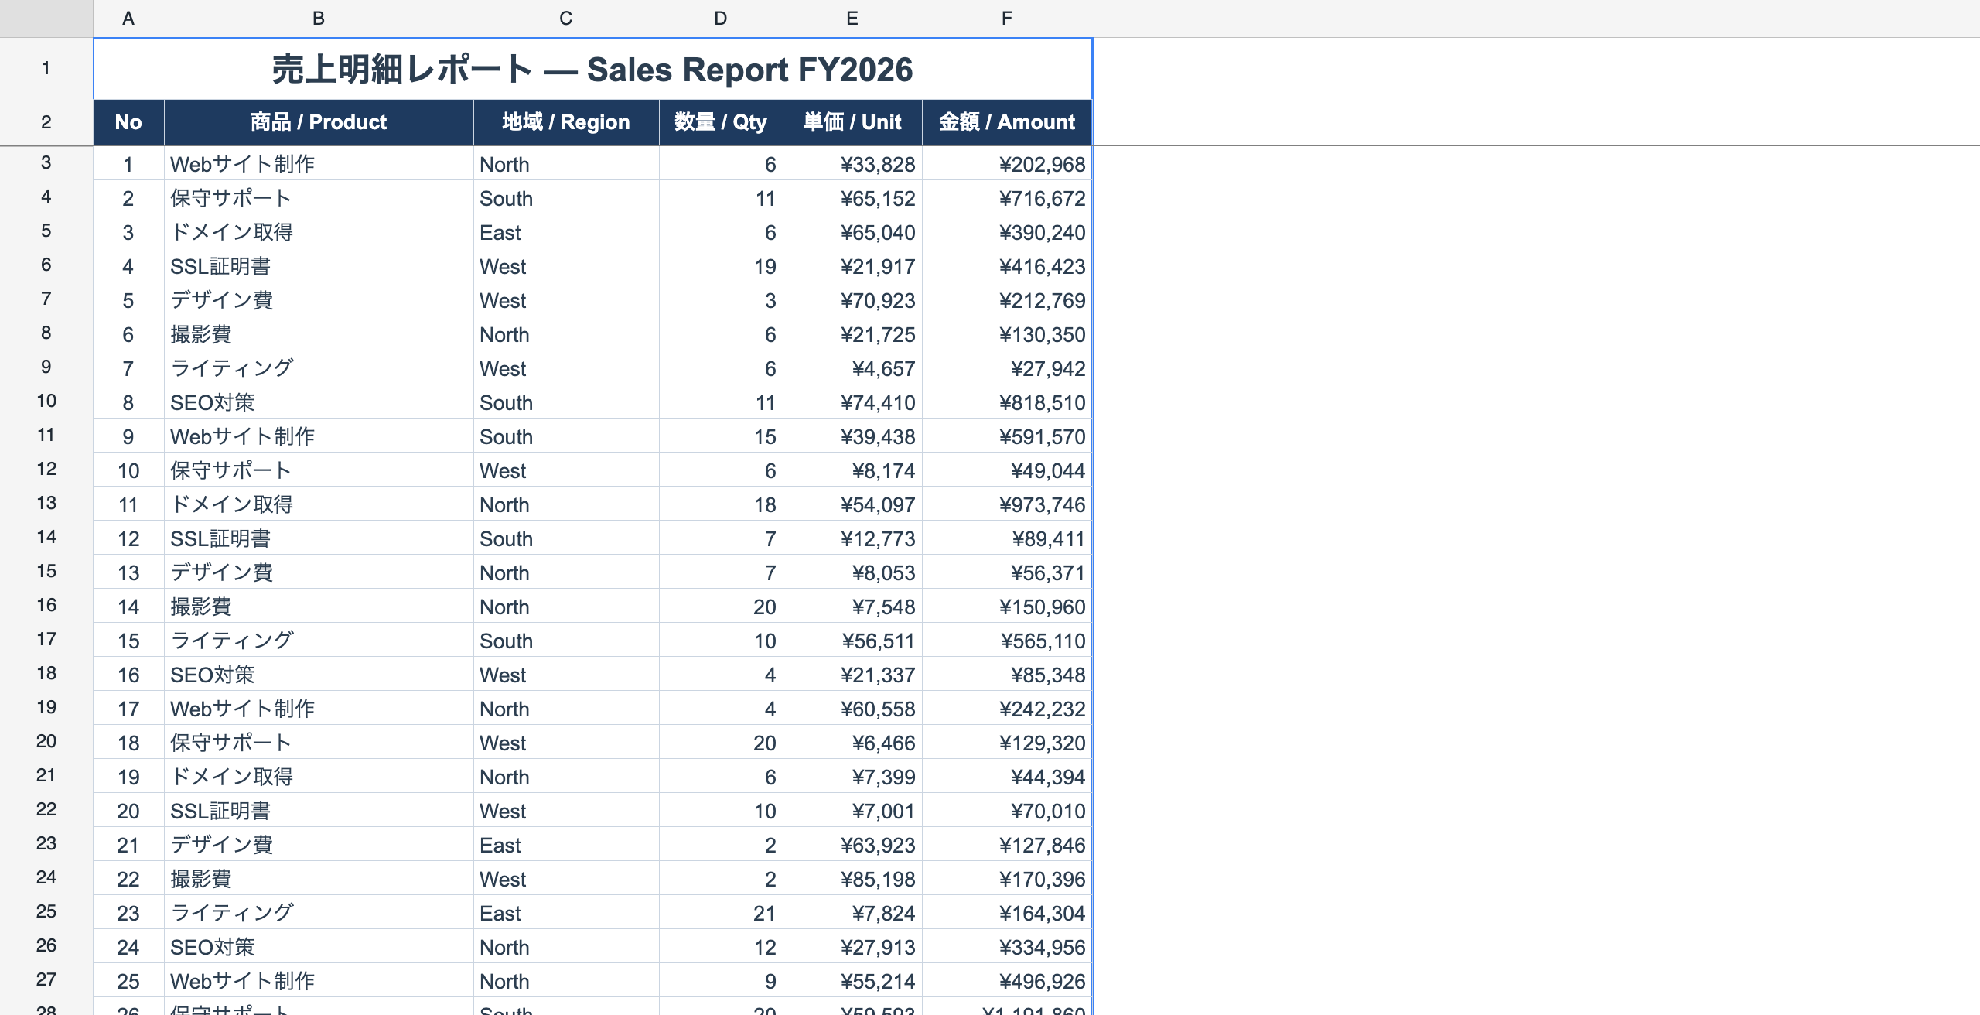Click quantity 18 in No 11 row

721,504
